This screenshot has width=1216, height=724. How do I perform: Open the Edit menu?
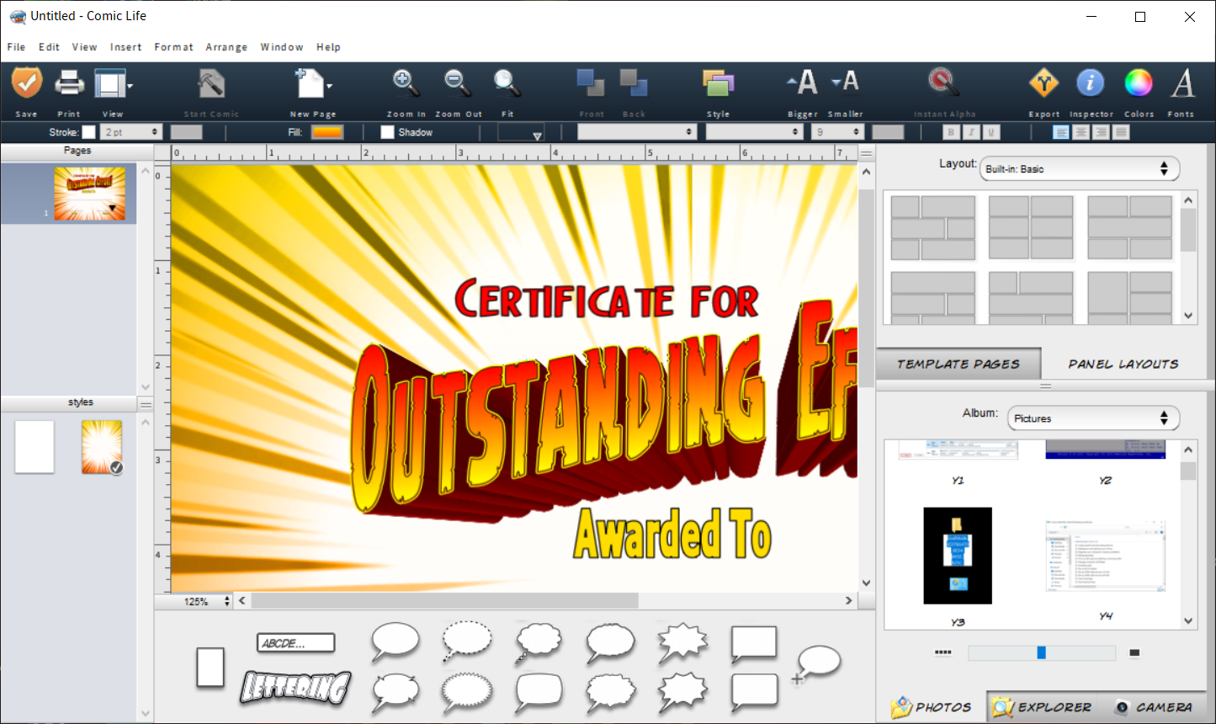coord(49,47)
